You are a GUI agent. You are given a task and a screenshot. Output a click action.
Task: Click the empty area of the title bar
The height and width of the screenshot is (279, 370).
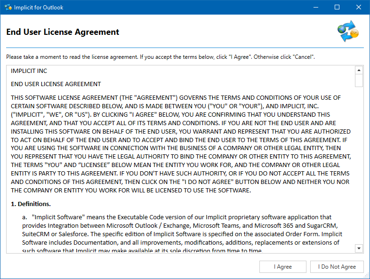188,8
